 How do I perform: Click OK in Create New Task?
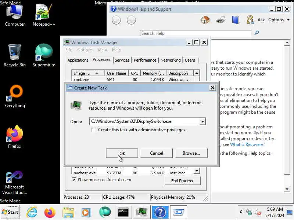click(122, 153)
